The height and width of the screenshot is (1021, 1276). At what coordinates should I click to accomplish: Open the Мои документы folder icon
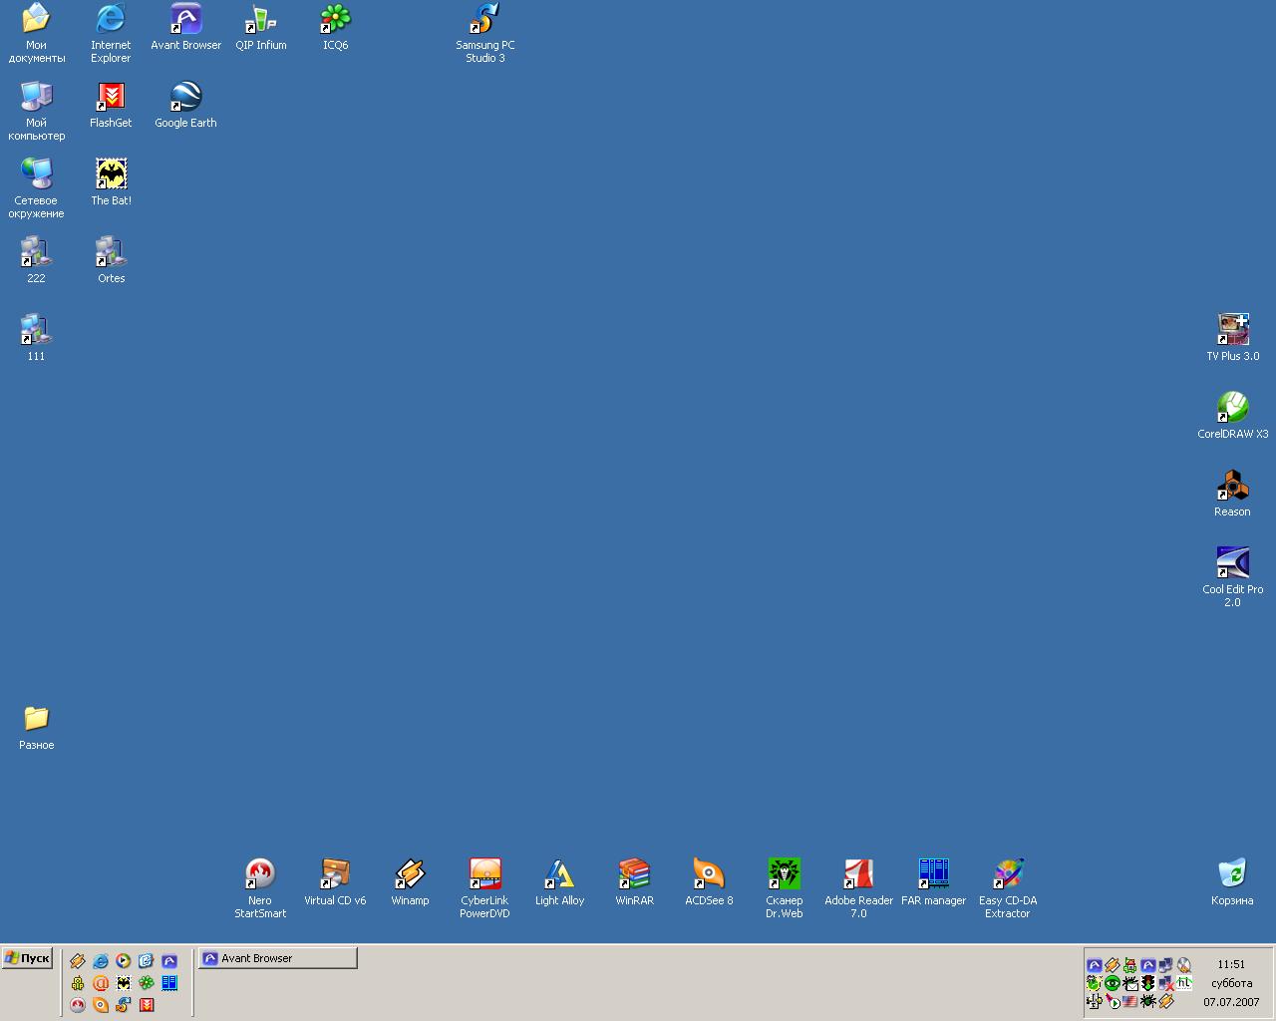(36, 33)
